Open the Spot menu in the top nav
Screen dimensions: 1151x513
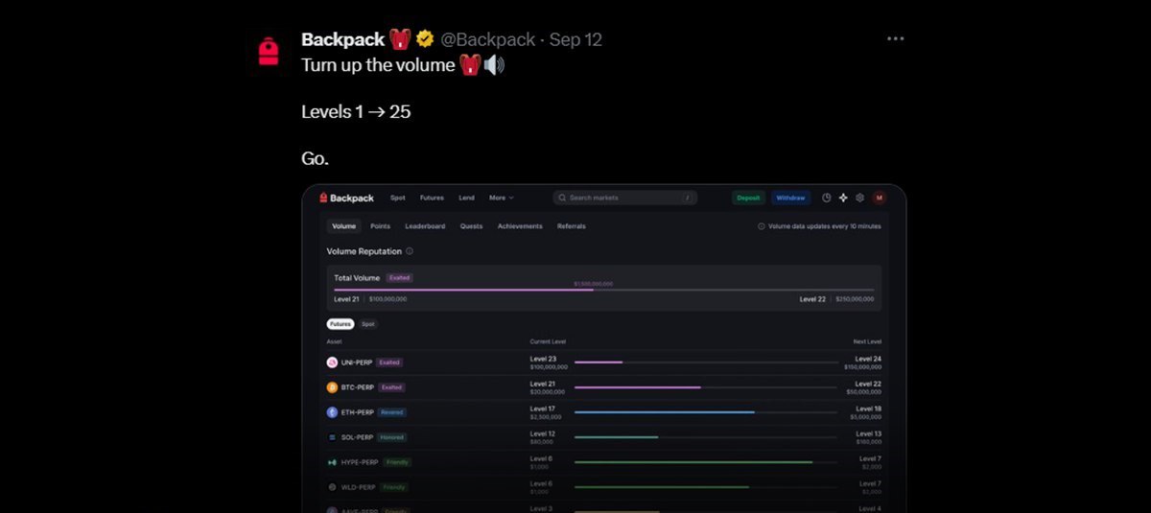(397, 198)
